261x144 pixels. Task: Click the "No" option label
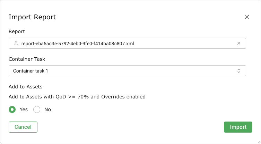pos(47,109)
